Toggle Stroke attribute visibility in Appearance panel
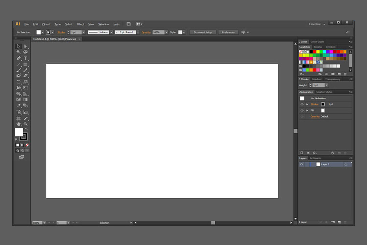The height and width of the screenshot is (245, 367). (x=302, y=104)
